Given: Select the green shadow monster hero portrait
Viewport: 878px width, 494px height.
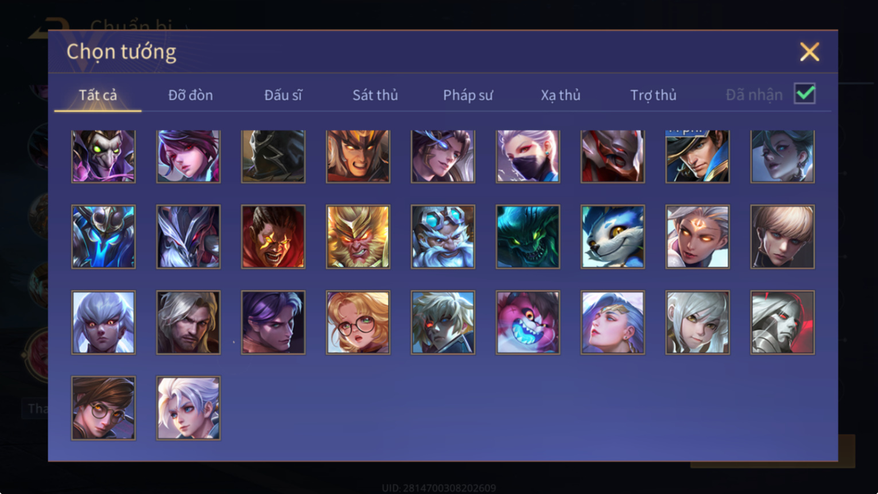Looking at the screenshot, I should 528,237.
